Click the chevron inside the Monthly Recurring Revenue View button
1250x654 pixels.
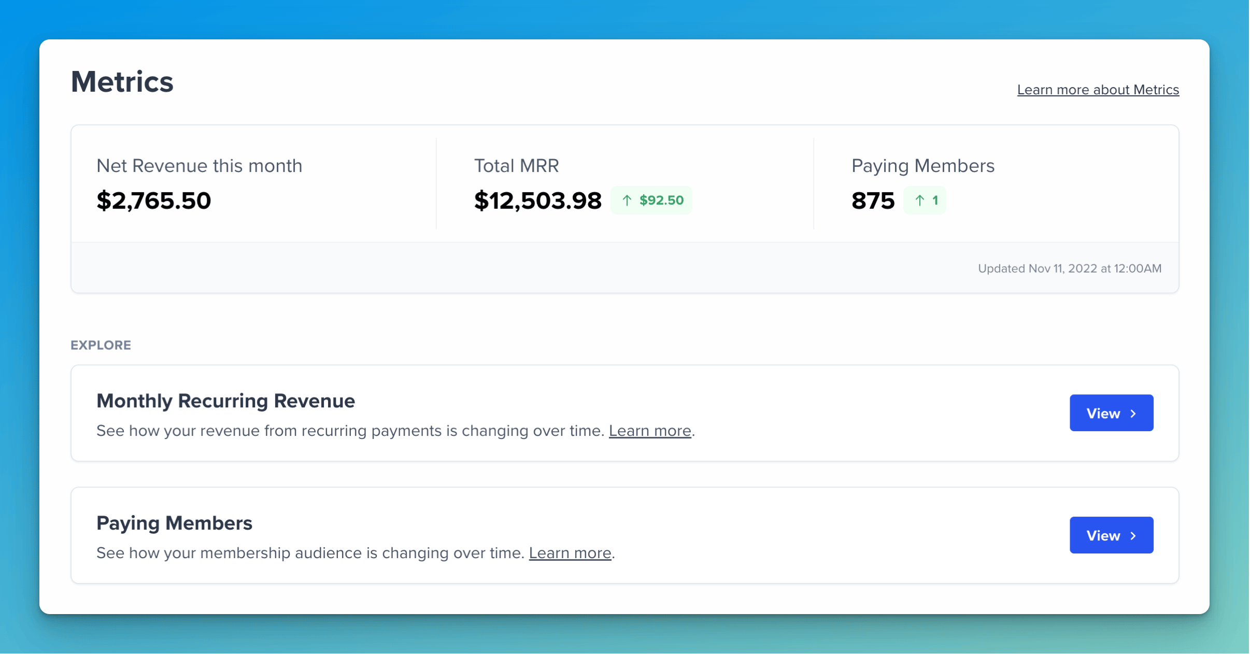pos(1133,413)
